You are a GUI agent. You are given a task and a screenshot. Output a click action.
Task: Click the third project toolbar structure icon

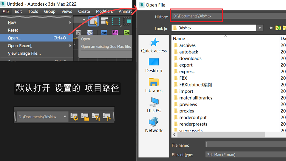tap(96, 117)
